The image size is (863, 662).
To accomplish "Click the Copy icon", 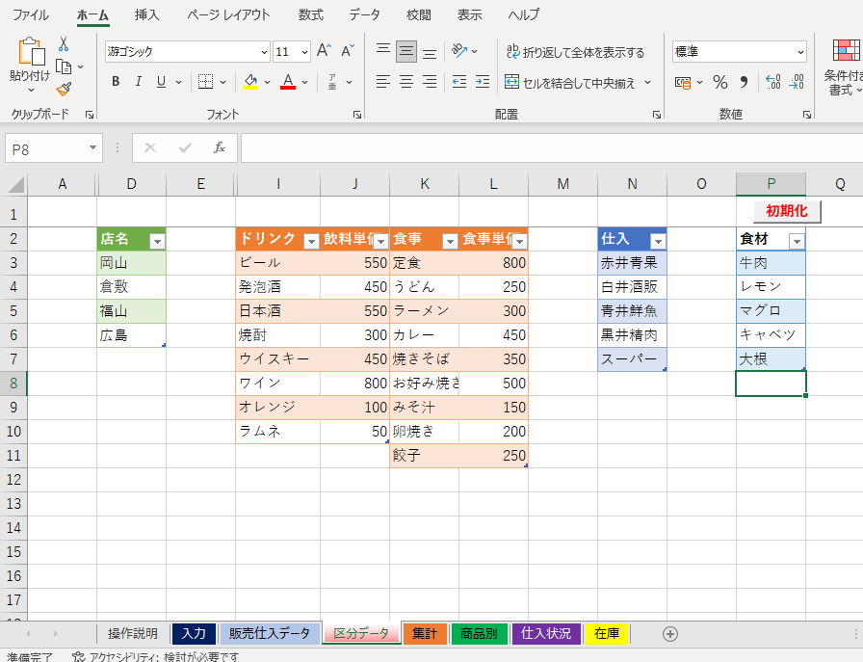I will click(64, 67).
